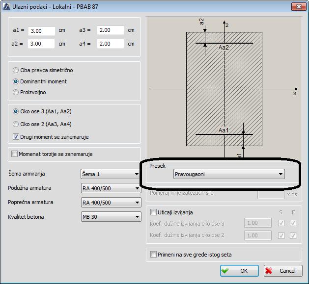Open the Presek Pravougaoni dropdown
This screenshot has width=309, height=284.
click(229, 174)
